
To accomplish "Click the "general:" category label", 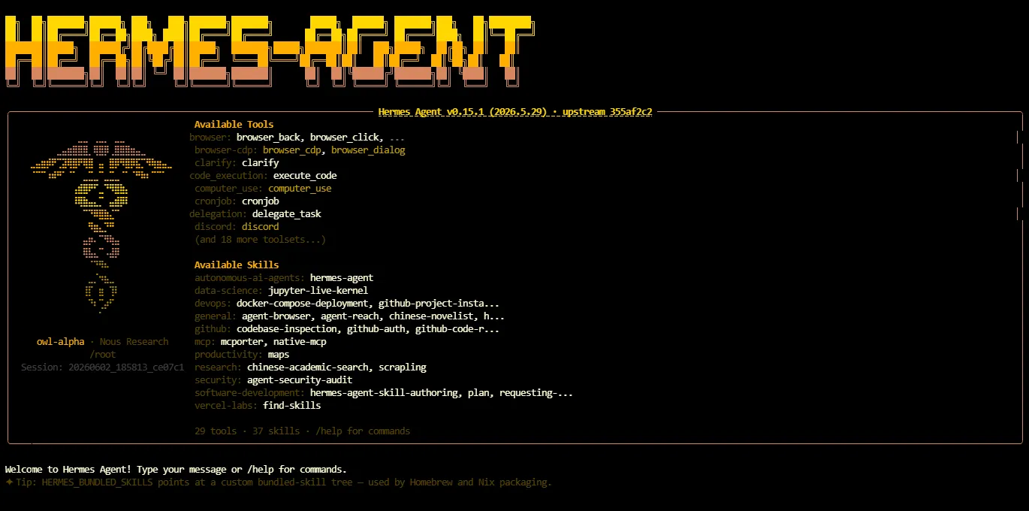I will click(216, 316).
